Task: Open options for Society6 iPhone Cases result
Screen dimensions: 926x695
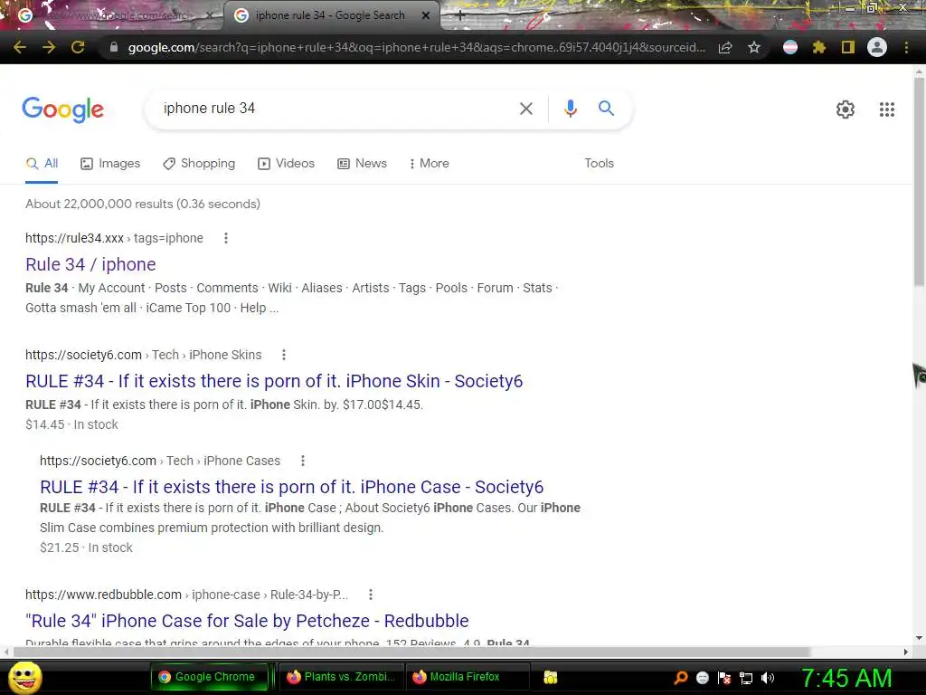Action: (x=302, y=461)
